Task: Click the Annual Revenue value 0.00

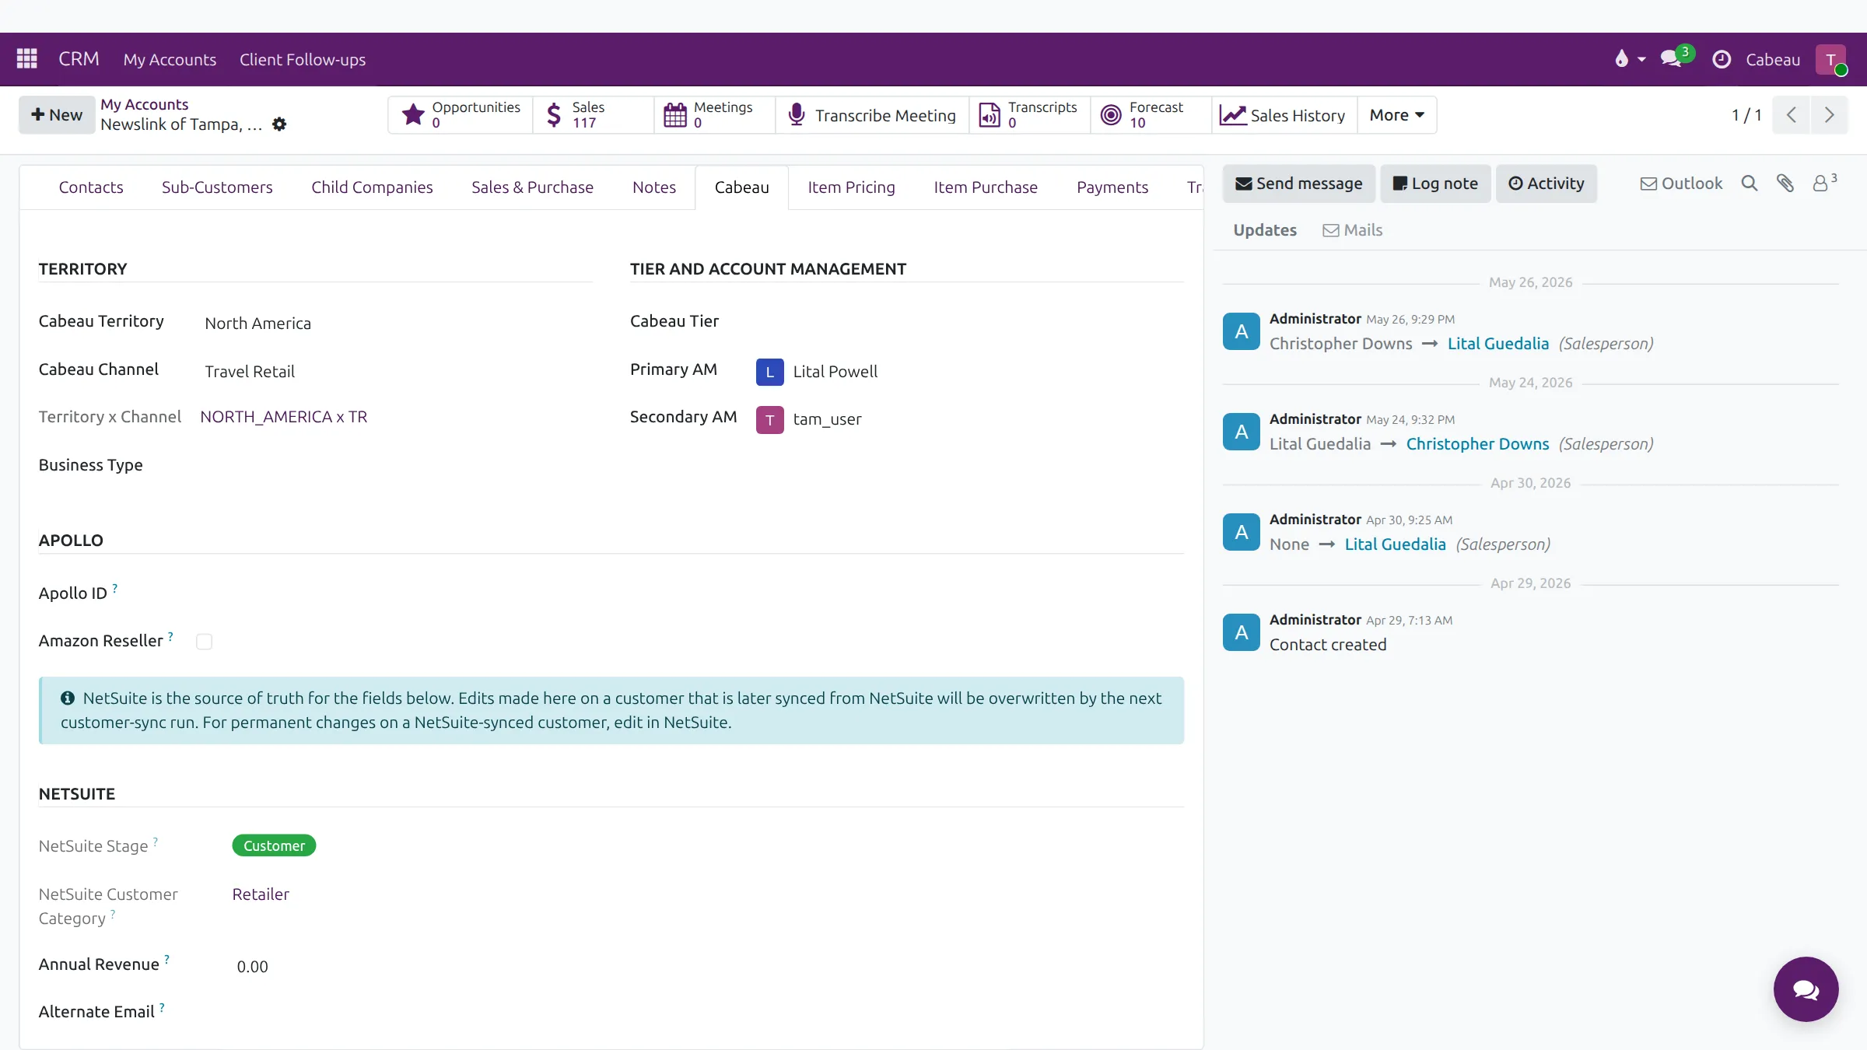Action: [252, 967]
